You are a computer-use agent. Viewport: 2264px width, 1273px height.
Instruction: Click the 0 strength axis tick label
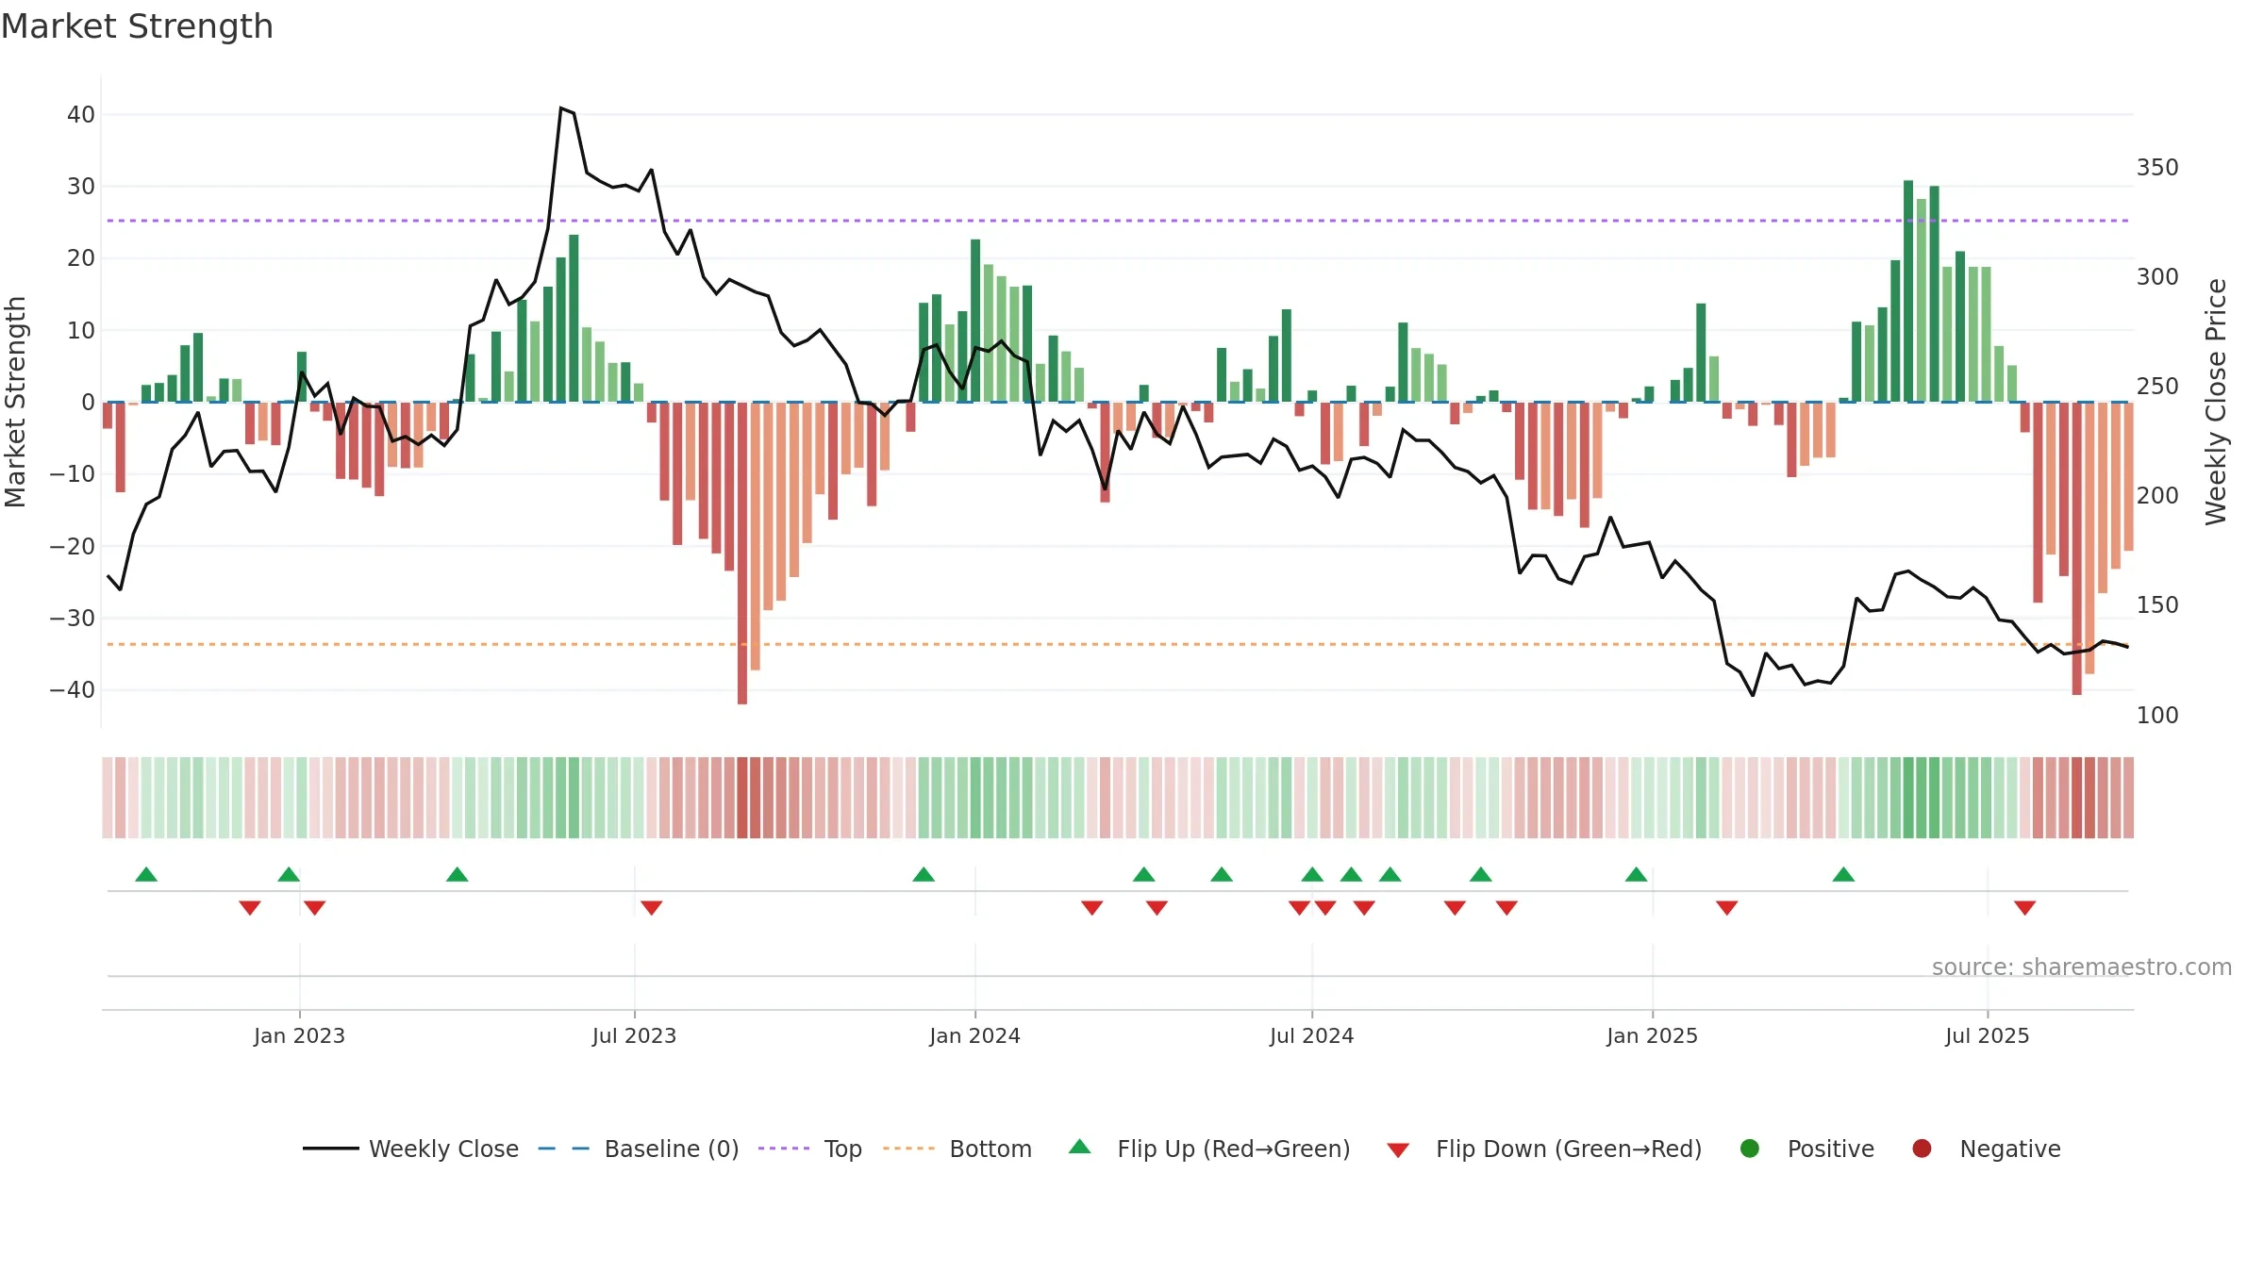click(x=88, y=403)
